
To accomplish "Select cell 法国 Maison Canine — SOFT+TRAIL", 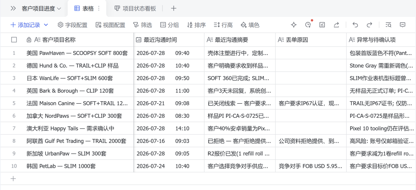I will point(79,103).
